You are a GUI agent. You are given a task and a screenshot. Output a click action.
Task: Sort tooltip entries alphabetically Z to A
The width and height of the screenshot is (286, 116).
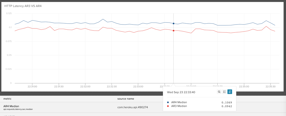[225, 92]
